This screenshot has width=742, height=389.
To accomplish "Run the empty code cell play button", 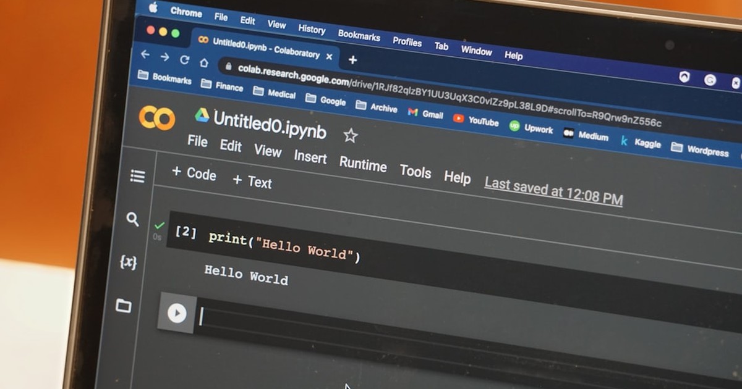I will (177, 313).
